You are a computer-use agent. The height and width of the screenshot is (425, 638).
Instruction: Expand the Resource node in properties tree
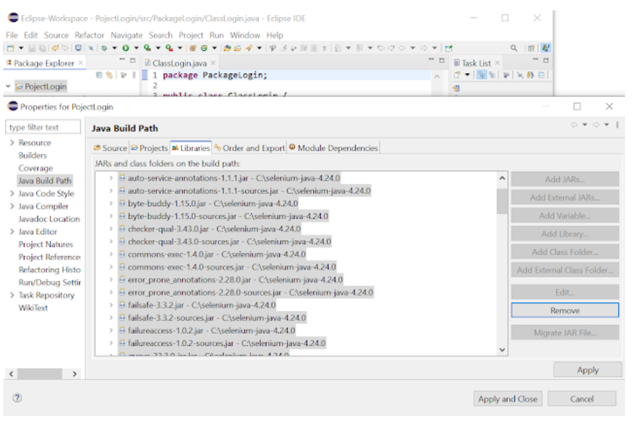coord(12,142)
